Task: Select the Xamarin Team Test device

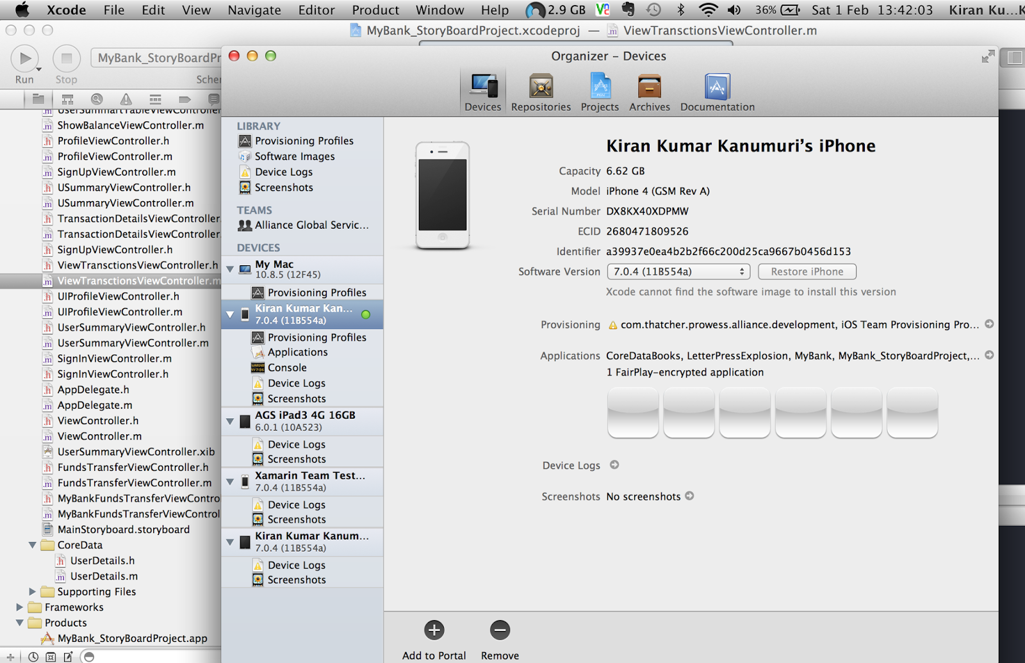Action: [x=302, y=481]
